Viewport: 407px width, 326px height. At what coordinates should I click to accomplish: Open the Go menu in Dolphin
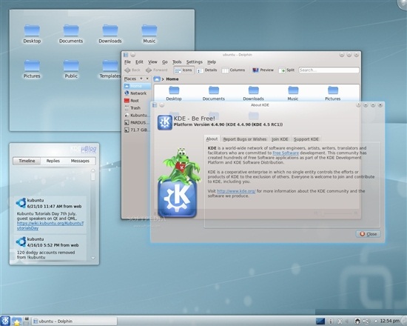165,62
